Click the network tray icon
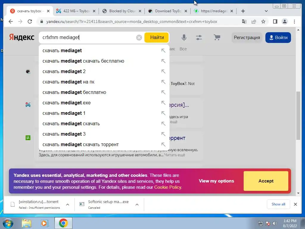 260,223
